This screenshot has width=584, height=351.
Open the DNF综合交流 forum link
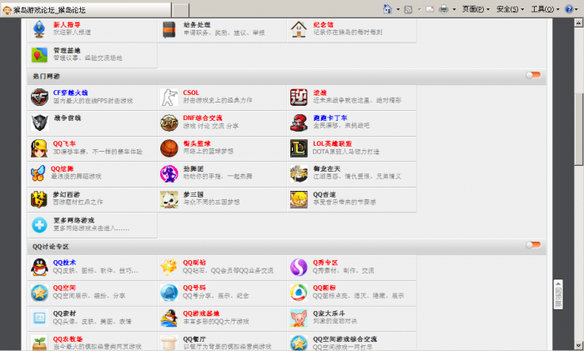[x=203, y=118]
